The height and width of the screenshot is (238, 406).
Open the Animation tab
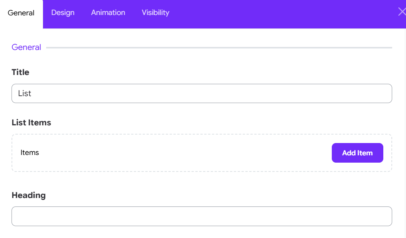(x=108, y=13)
